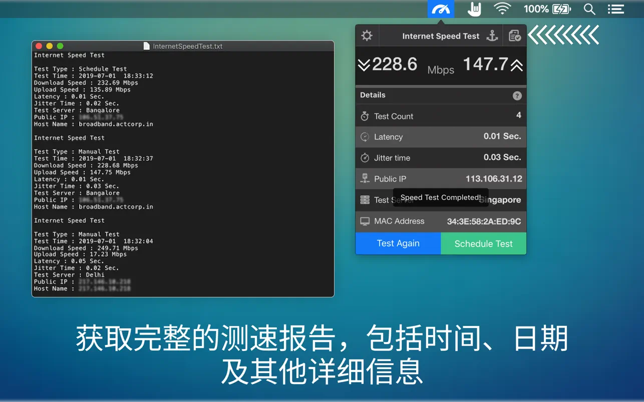The height and width of the screenshot is (402, 644).
Task: Open Notification Center from the menu bar
Action: click(615, 8)
